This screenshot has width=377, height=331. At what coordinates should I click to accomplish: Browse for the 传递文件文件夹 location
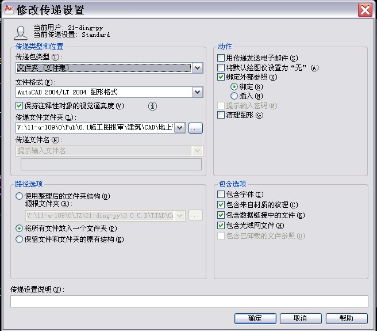click(x=195, y=128)
